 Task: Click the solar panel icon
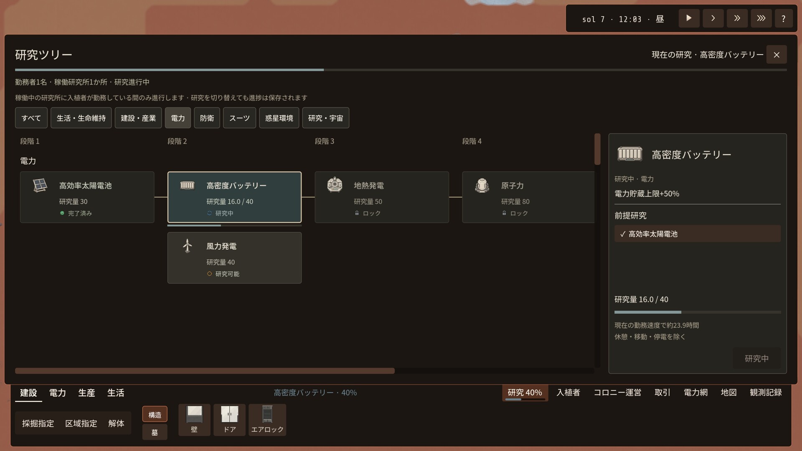point(40,185)
